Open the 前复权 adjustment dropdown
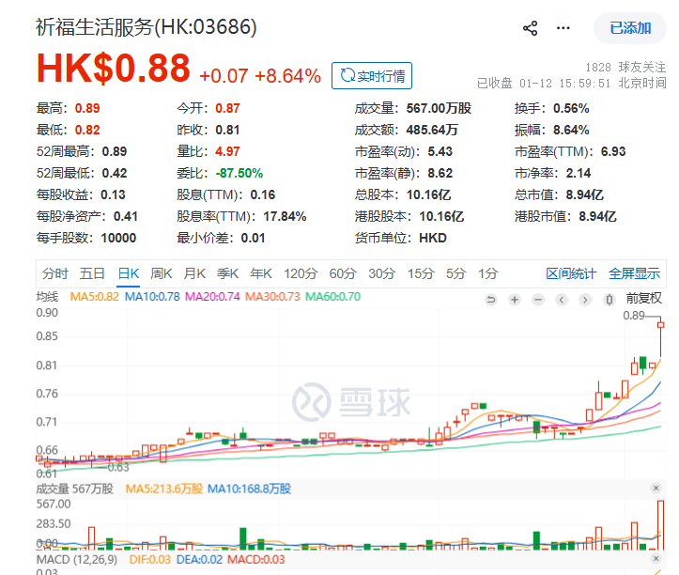This screenshot has width=679, height=575. pyautogui.click(x=644, y=299)
